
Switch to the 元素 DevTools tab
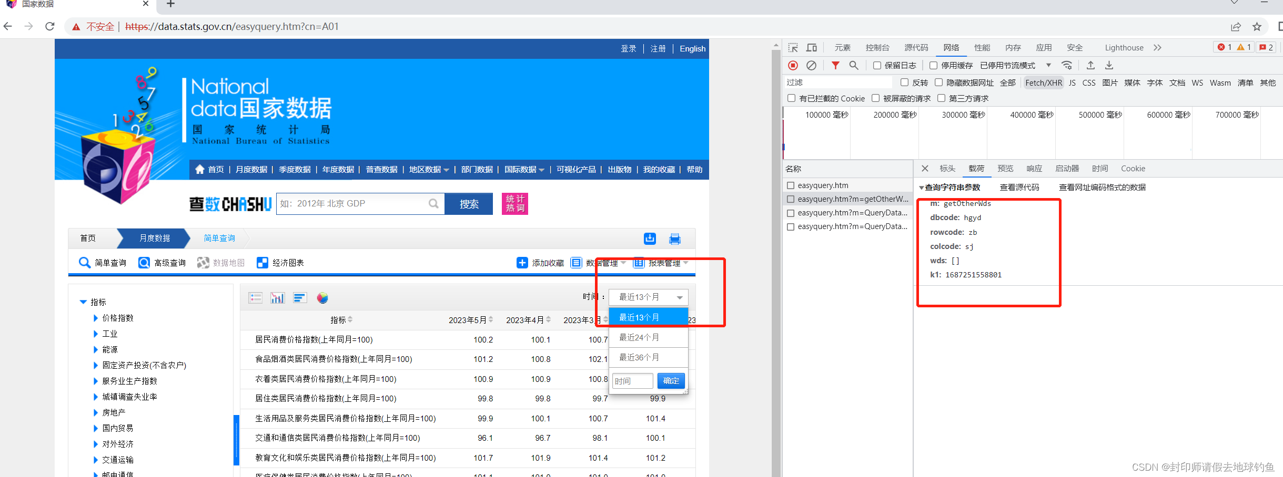click(842, 48)
